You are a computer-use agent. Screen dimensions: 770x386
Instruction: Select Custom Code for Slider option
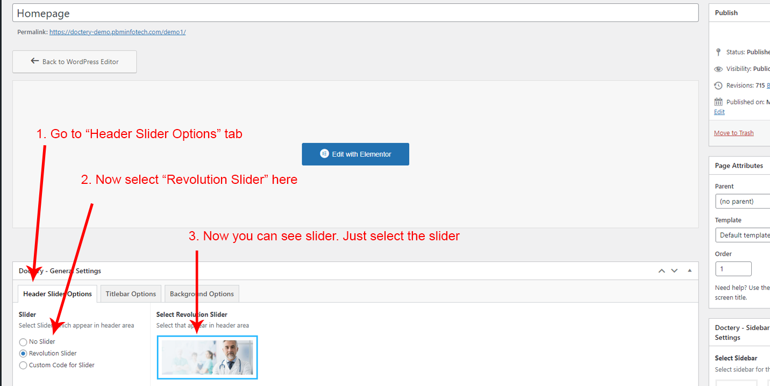(x=23, y=366)
